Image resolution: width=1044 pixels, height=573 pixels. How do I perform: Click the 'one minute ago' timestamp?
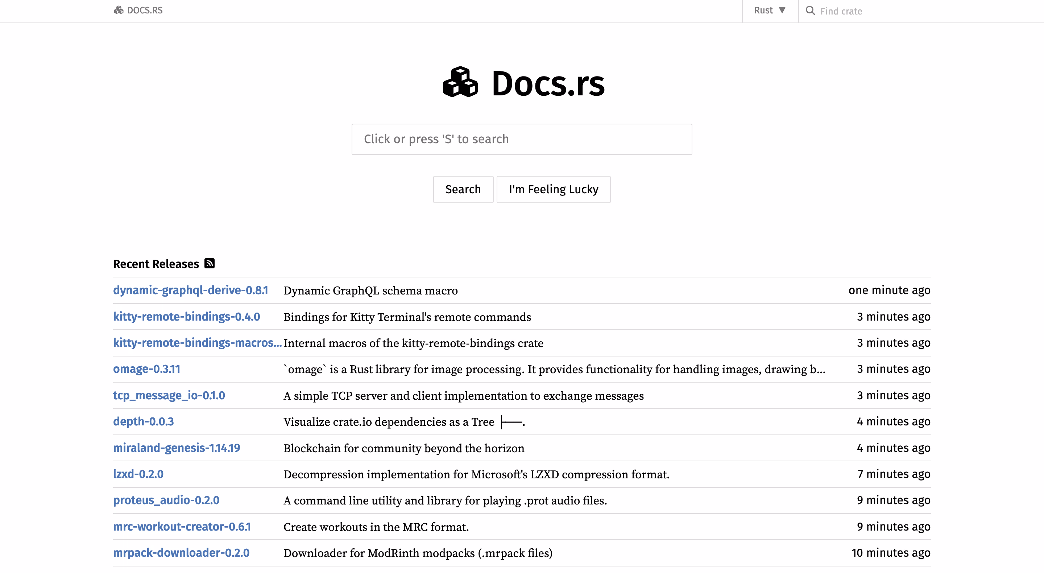tap(890, 290)
